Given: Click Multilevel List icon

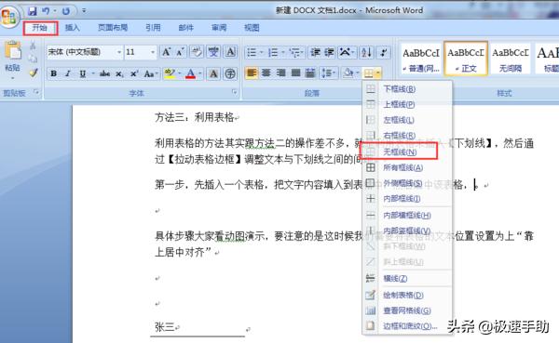Looking at the screenshot, I should click(294, 53).
